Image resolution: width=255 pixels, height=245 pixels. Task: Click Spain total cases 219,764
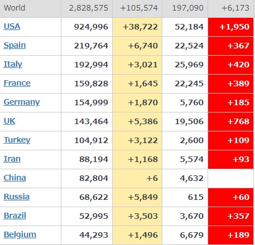pos(91,46)
